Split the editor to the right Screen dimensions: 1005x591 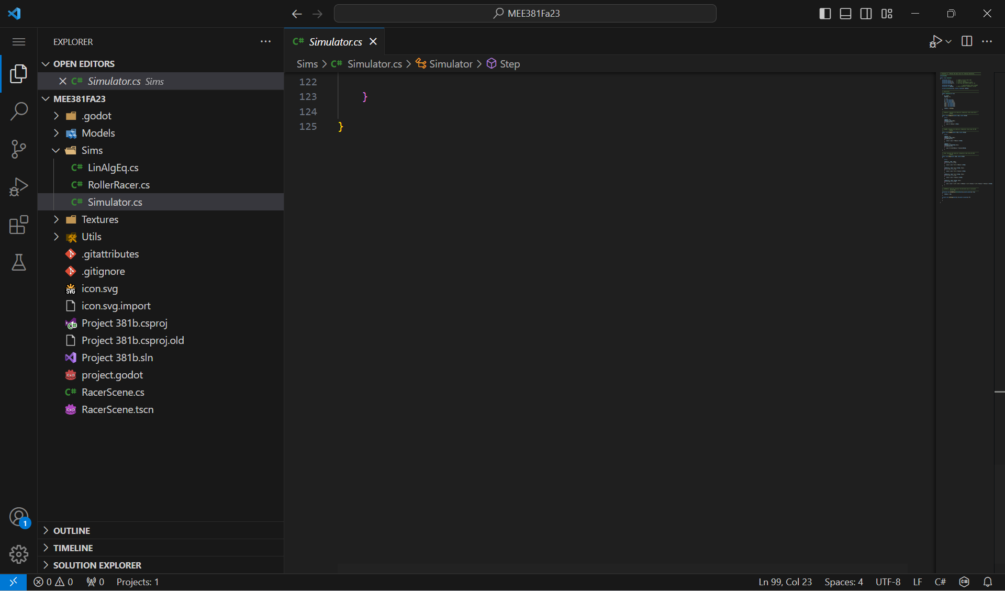967,41
